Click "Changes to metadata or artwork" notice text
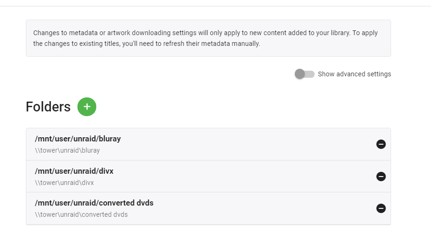This screenshot has height=236, width=431. tap(80, 33)
